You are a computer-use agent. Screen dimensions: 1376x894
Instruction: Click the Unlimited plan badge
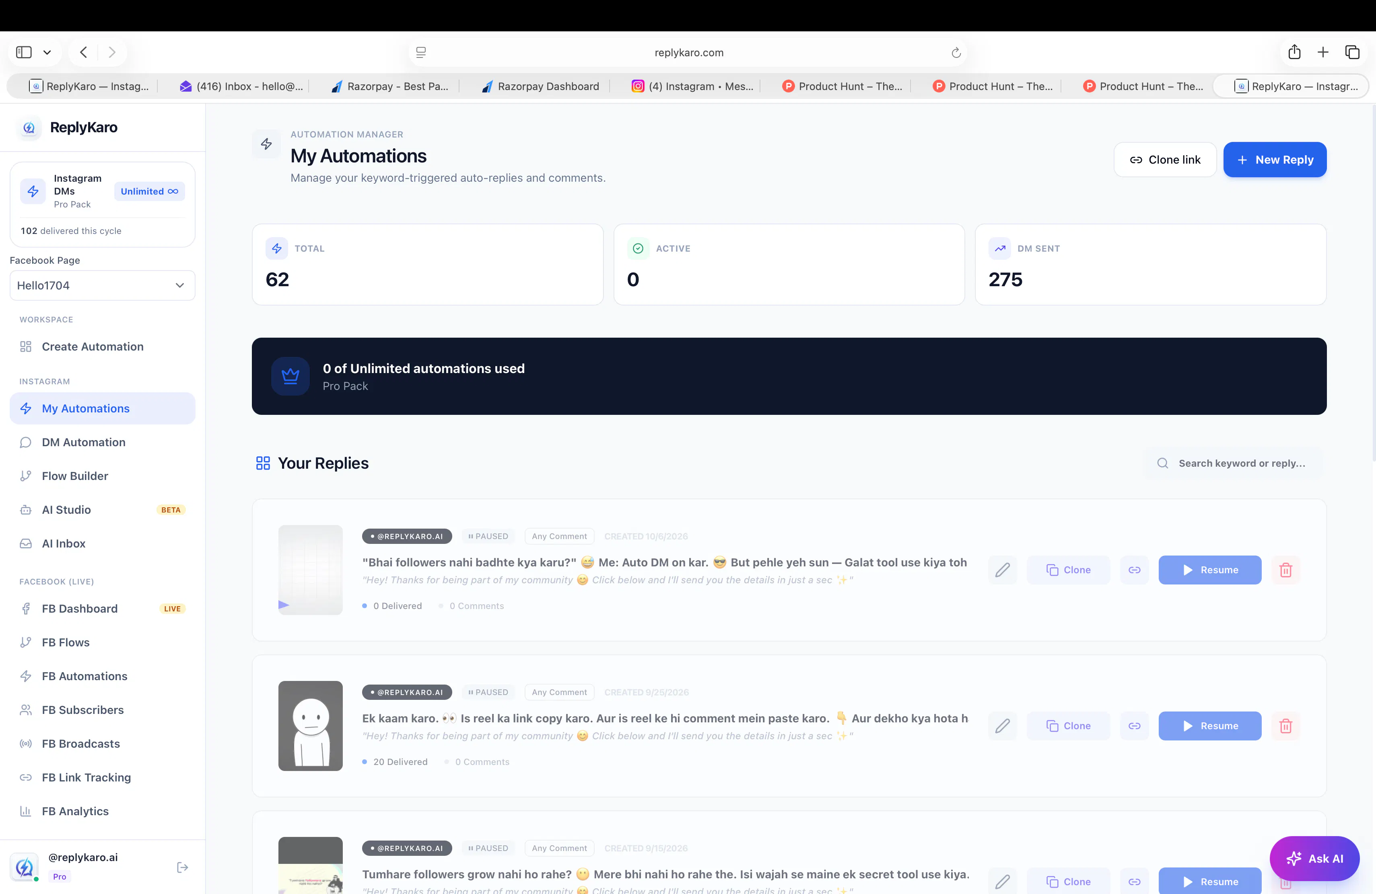(x=149, y=191)
